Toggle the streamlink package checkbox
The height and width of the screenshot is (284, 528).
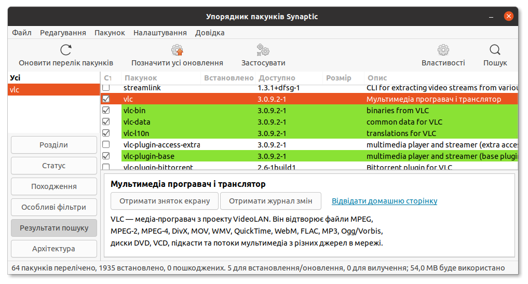pyautogui.click(x=106, y=88)
